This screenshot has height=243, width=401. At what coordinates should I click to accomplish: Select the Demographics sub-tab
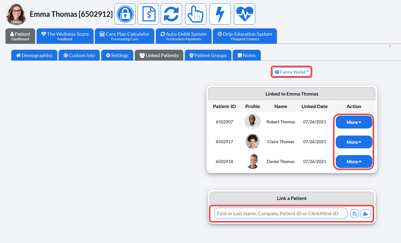pyautogui.click(x=34, y=55)
